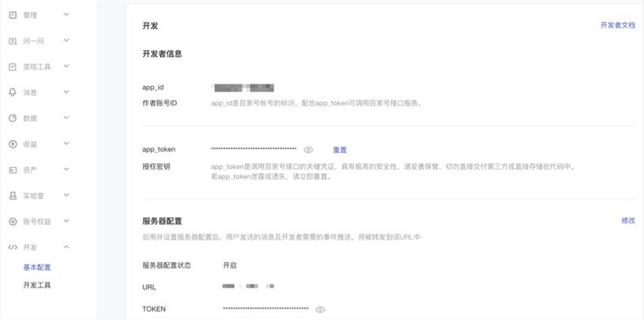Click 修改 for server configuration
644x320 pixels.
click(628, 221)
